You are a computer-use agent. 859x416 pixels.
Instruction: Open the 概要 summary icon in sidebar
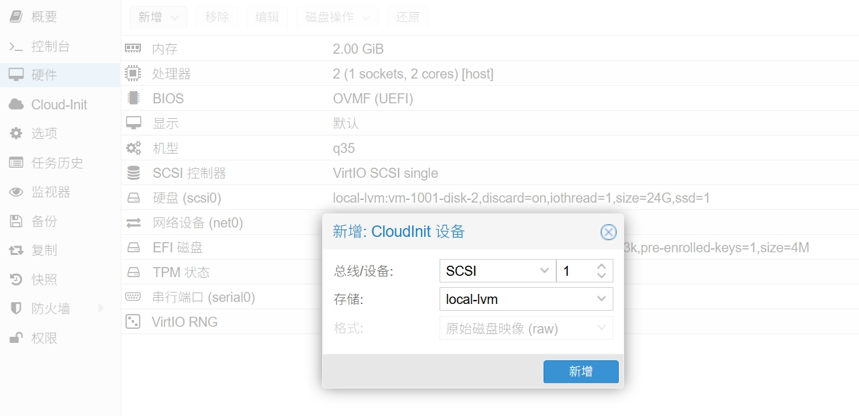click(x=16, y=17)
